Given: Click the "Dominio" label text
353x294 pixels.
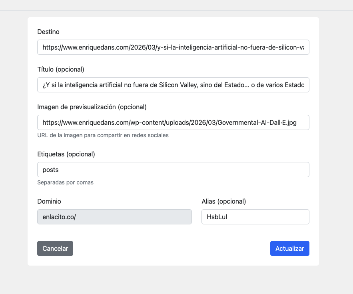Looking at the screenshot, I should pos(49,201).
